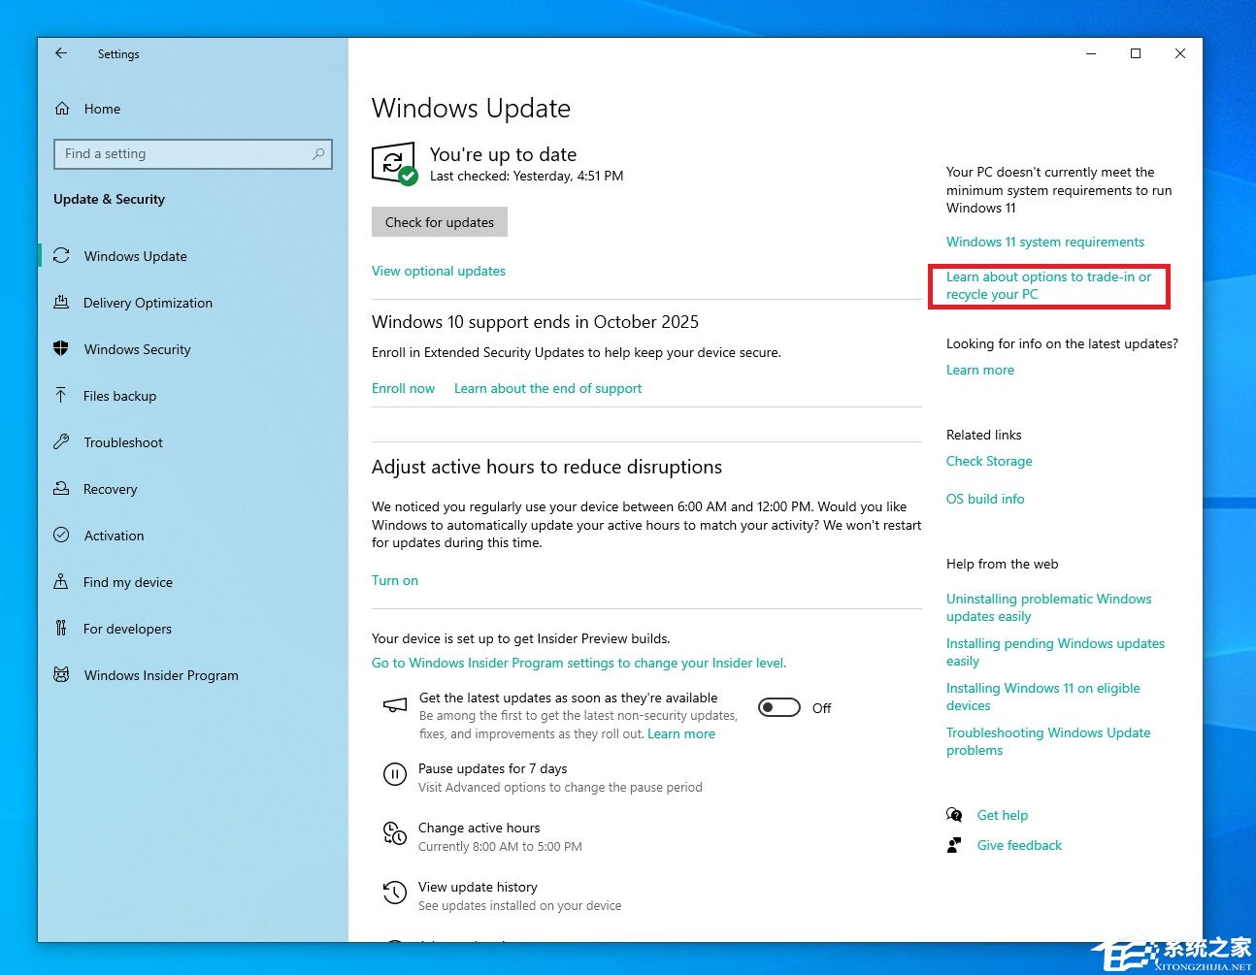Click the pause icon for Pause updates
The width and height of the screenshot is (1256, 975).
[x=394, y=774]
